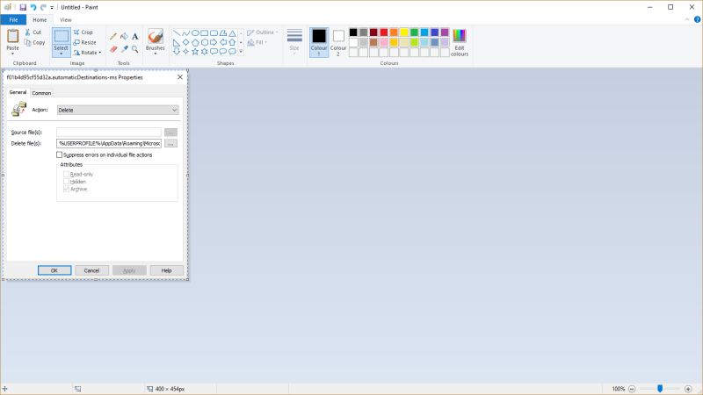The width and height of the screenshot is (703, 395).
Task: Click the Rectangular Select tool icon
Action: pos(61,37)
